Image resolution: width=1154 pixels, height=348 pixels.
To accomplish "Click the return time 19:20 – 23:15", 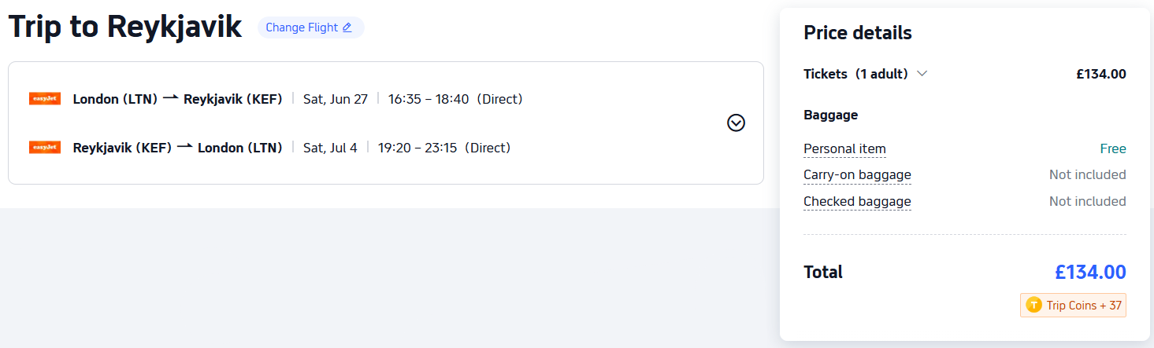I will (417, 148).
